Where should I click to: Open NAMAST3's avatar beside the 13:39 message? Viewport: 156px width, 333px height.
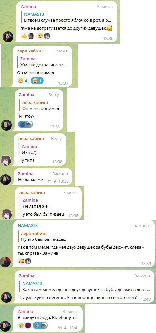pos(5,262)
